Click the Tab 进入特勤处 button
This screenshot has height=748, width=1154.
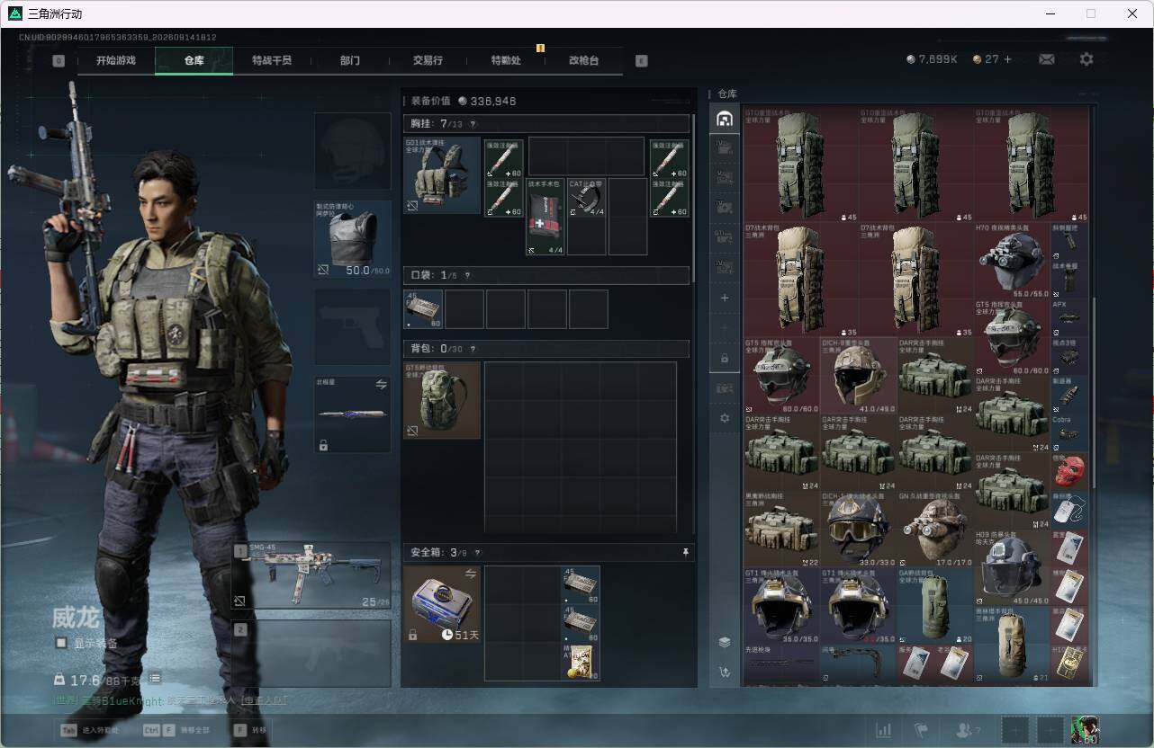(x=88, y=730)
